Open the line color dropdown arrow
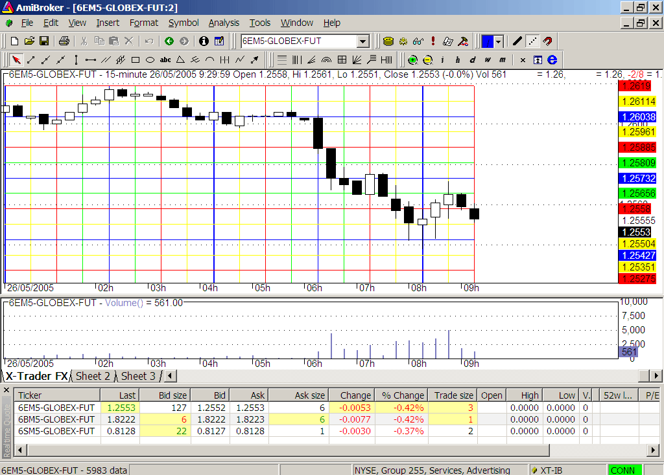The height and width of the screenshot is (475, 664). point(499,41)
